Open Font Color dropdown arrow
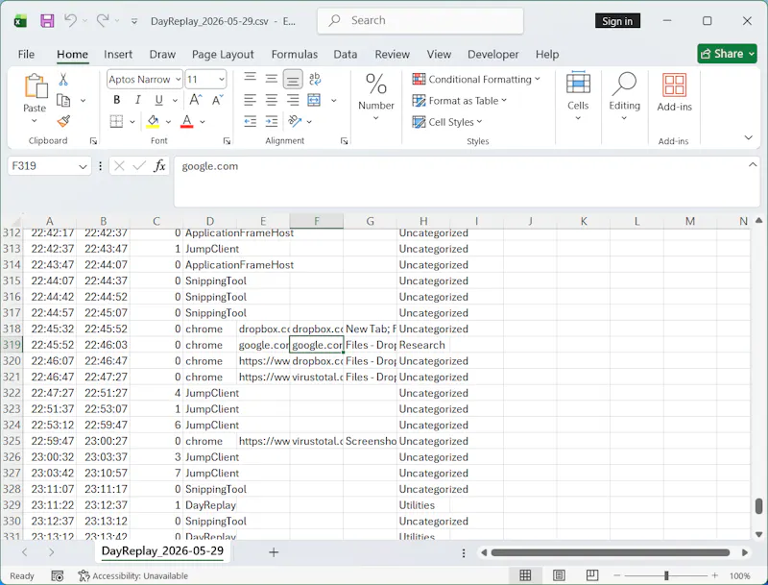Screen dimensions: 768x585 (x=203, y=121)
